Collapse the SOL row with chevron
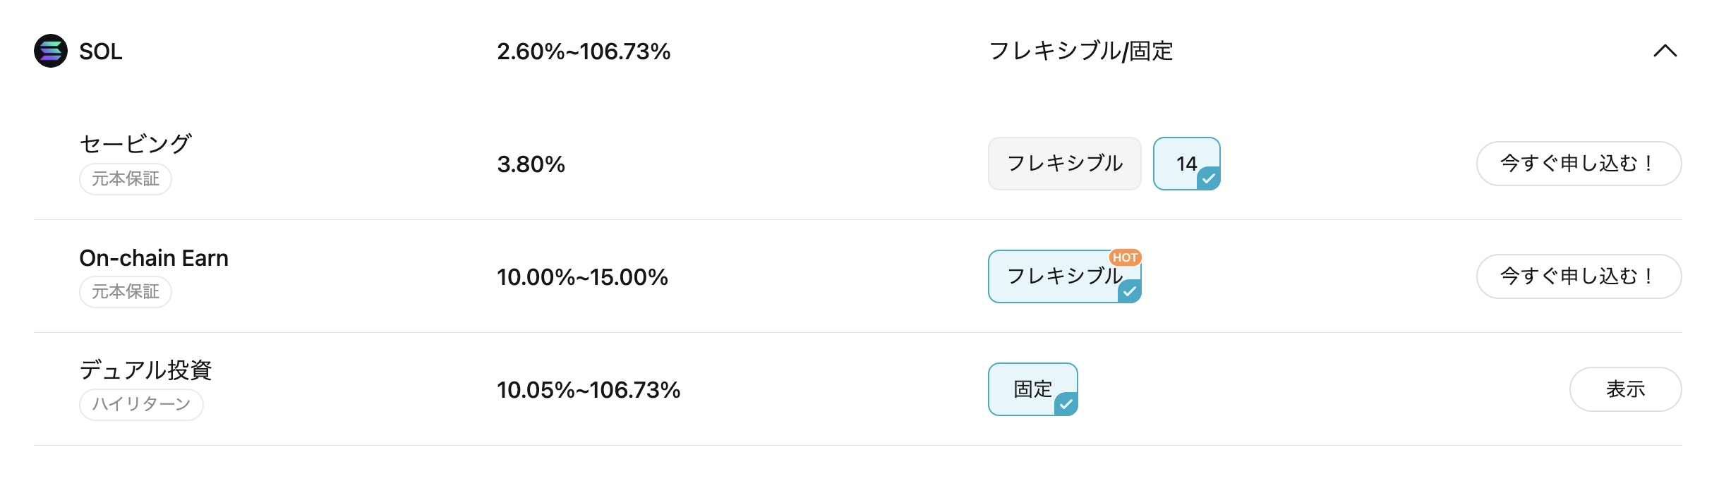Image resolution: width=1719 pixels, height=481 pixels. 1665,51
